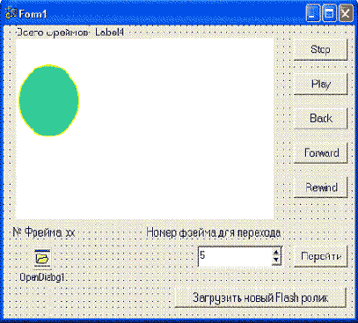Select the Label4 text label

pos(109,33)
